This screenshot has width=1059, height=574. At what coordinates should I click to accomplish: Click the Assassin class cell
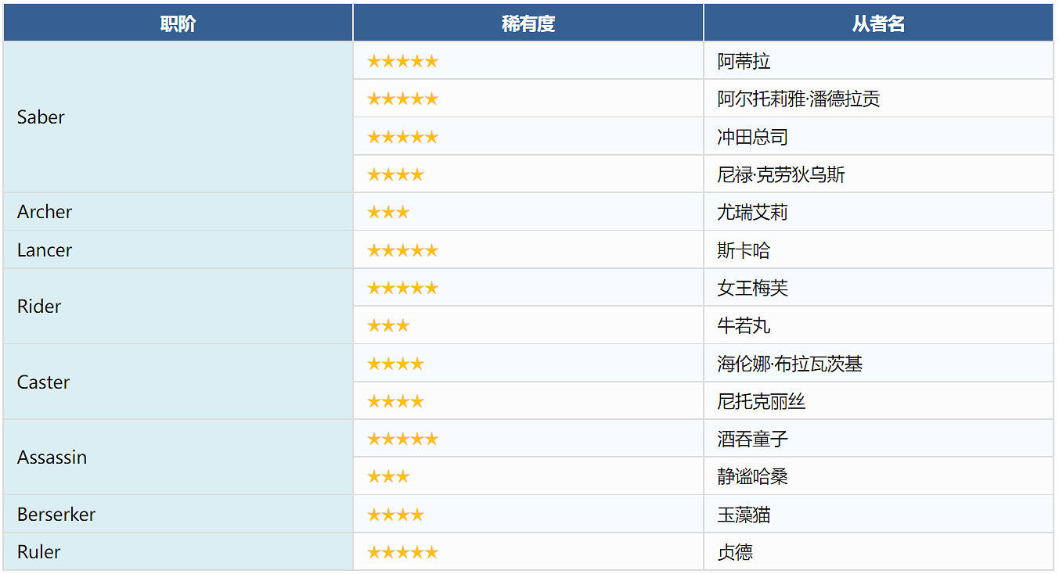click(x=52, y=457)
